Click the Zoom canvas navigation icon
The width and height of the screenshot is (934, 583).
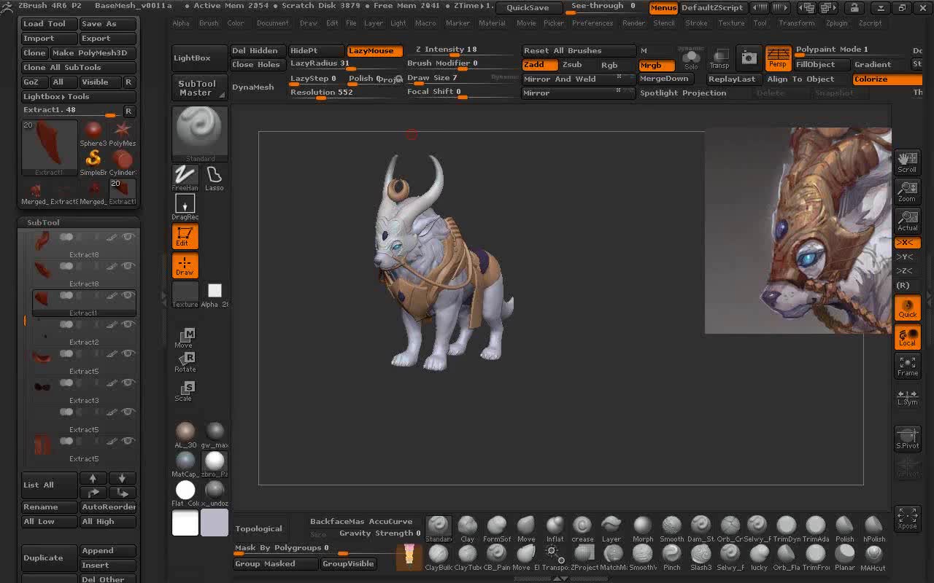point(907,192)
